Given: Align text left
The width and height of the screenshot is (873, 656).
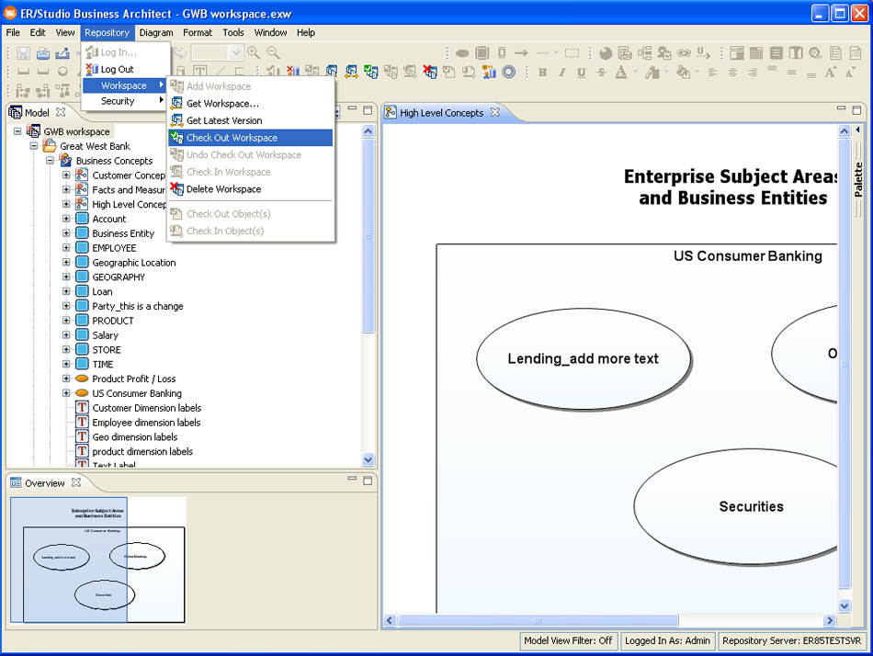Looking at the screenshot, I should [x=713, y=72].
